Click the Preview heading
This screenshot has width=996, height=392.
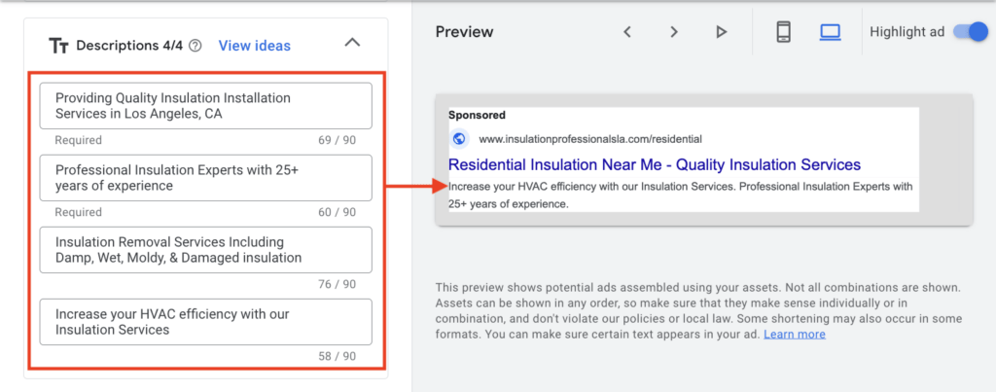pos(464,32)
